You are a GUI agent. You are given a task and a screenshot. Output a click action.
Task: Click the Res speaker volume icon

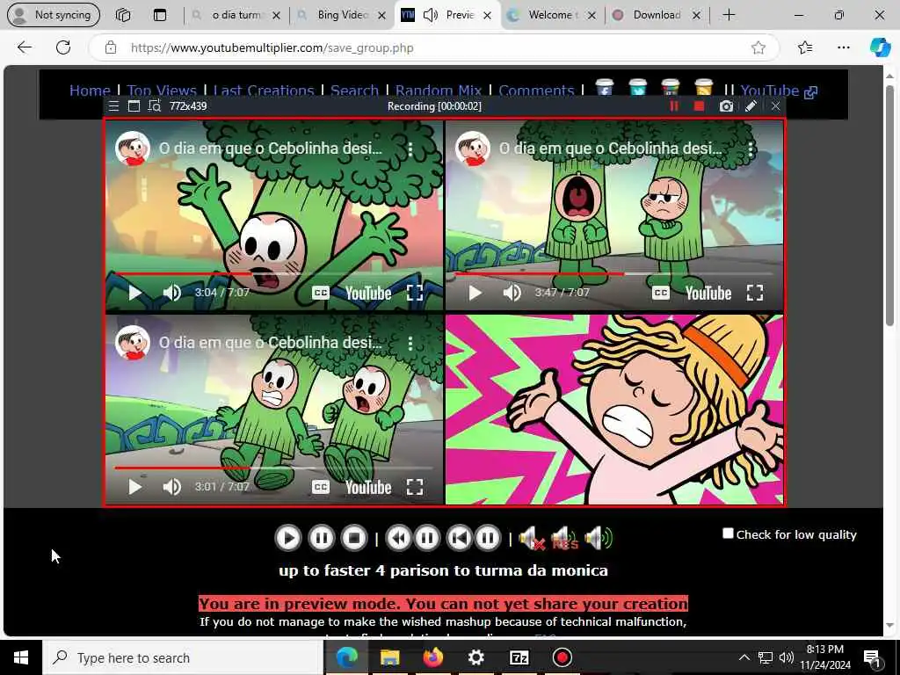click(565, 539)
